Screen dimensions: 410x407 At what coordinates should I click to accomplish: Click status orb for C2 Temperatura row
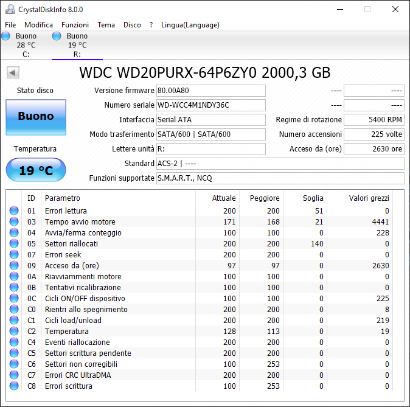click(x=14, y=331)
